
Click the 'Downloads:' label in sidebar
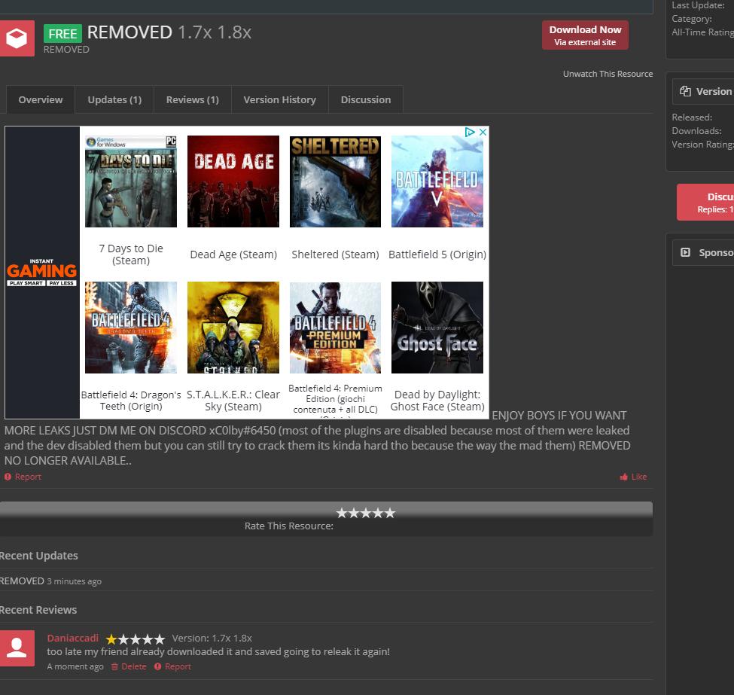click(x=696, y=131)
